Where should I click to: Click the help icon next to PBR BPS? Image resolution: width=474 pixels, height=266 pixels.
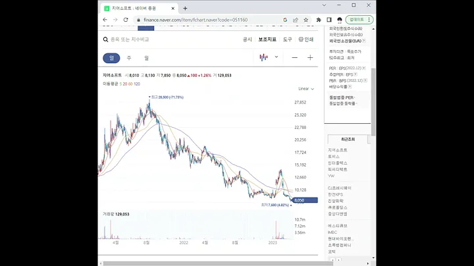click(x=365, y=80)
